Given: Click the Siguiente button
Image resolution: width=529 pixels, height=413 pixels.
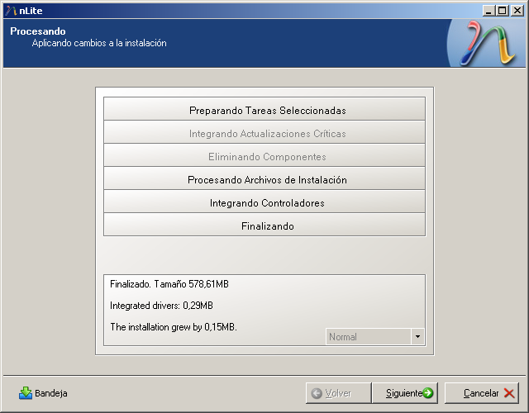Looking at the screenshot, I should pyautogui.click(x=404, y=393).
